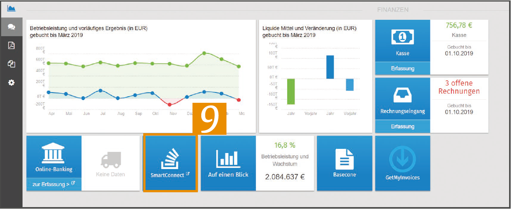
Task: Click the 'Keine Daten' label
Action: [111, 174]
